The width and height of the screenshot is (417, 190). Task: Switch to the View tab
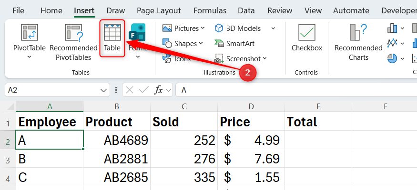click(313, 10)
